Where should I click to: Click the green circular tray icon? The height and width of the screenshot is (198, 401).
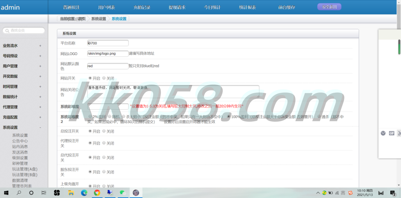(x=324, y=193)
